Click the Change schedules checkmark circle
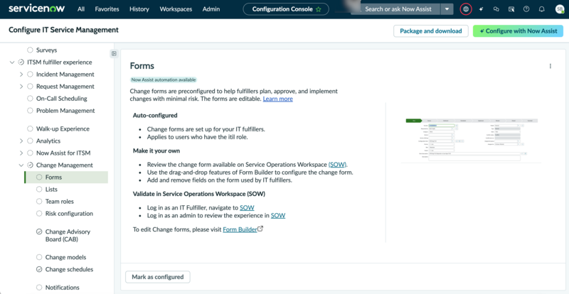 (39, 269)
